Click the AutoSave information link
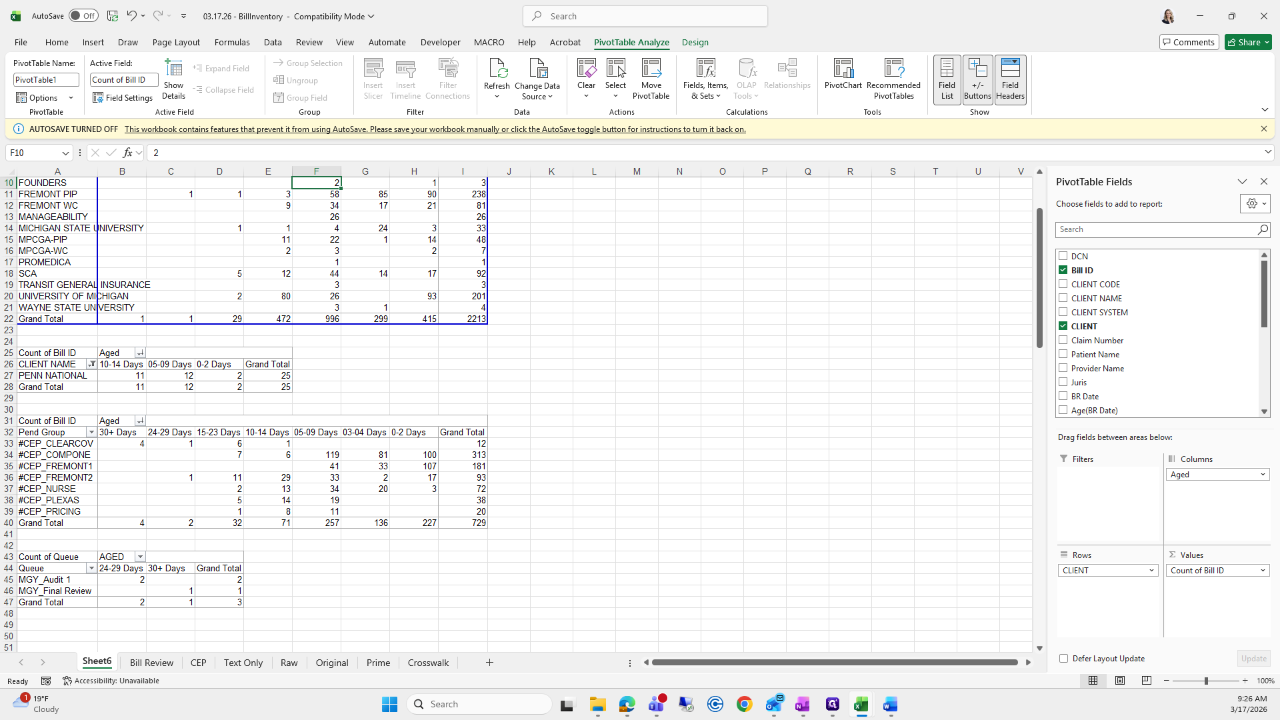This screenshot has height=720, width=1280. (435, 129)
